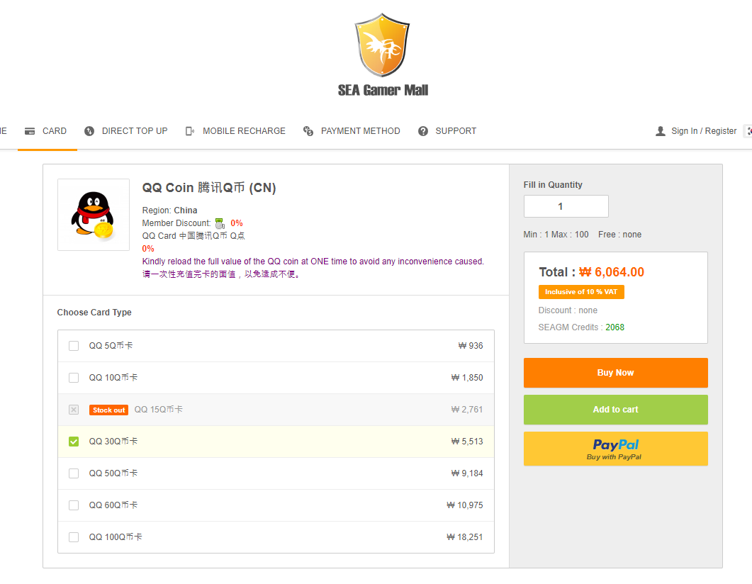Screen dimensions: 752x584
Task: Open the PAYMENT METHOD menu
Action: click(352, 131)
